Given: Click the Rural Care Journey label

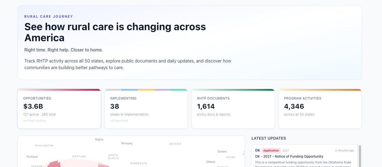Looking at the screenshot, I should pyautogui.click(x=49, y=17).
